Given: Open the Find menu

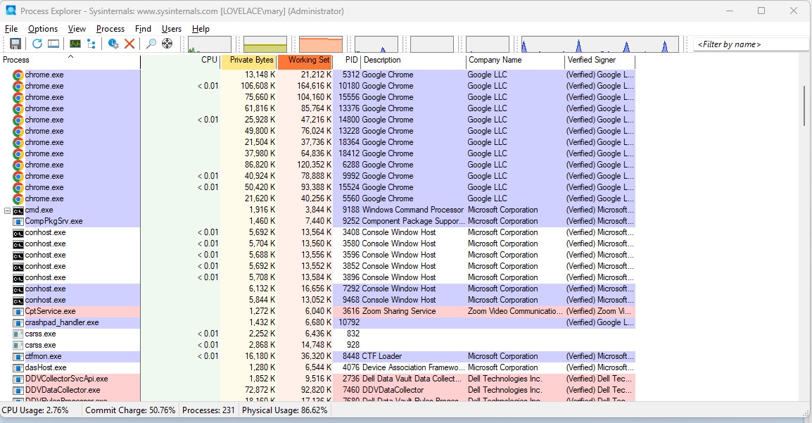Looking at the screenshot, I should (x=143, y=29).
